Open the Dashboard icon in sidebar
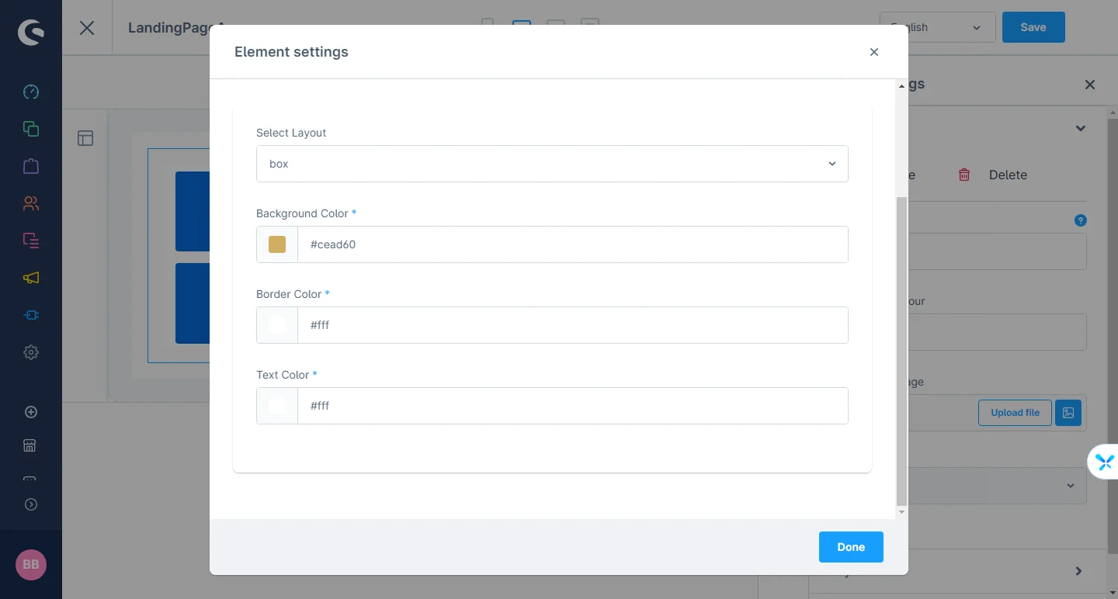The image size is (1118, 599). click(x=31, y=92)
